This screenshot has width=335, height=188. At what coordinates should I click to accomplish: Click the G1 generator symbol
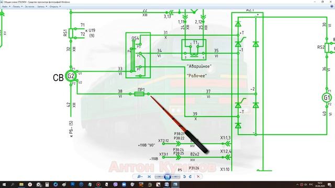coord(327,98)
